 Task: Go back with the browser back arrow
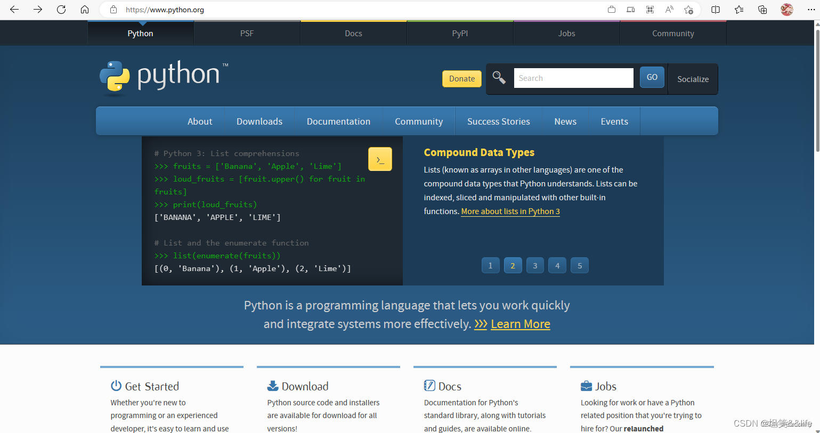14,10
